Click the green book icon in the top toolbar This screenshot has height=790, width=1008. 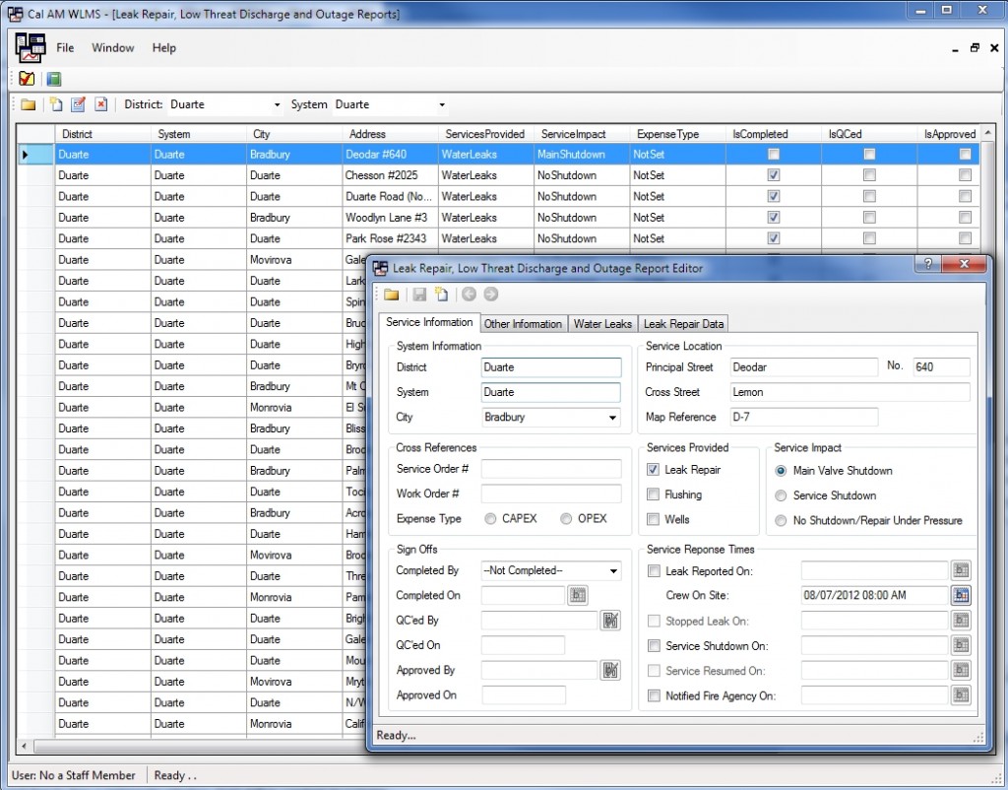pos(54,79)
